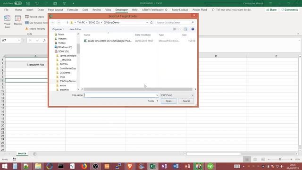This screenshot has height=170, width=302.
Task: Click Record Macro in ribbon
Action: click(x=35, y=17)
